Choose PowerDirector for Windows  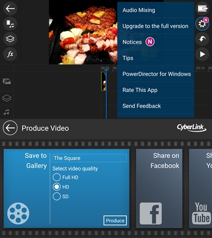[156, 74]
